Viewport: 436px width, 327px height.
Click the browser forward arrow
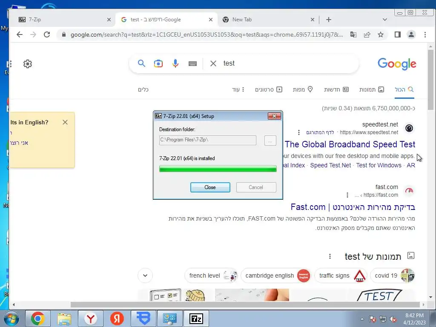33,34
